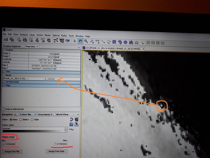Select the Table editor radio button
Image resolution: width=210 pixels, height=158 pixels.
32,119
